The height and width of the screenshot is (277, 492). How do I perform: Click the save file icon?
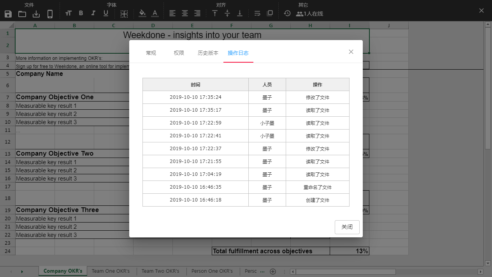8,14
